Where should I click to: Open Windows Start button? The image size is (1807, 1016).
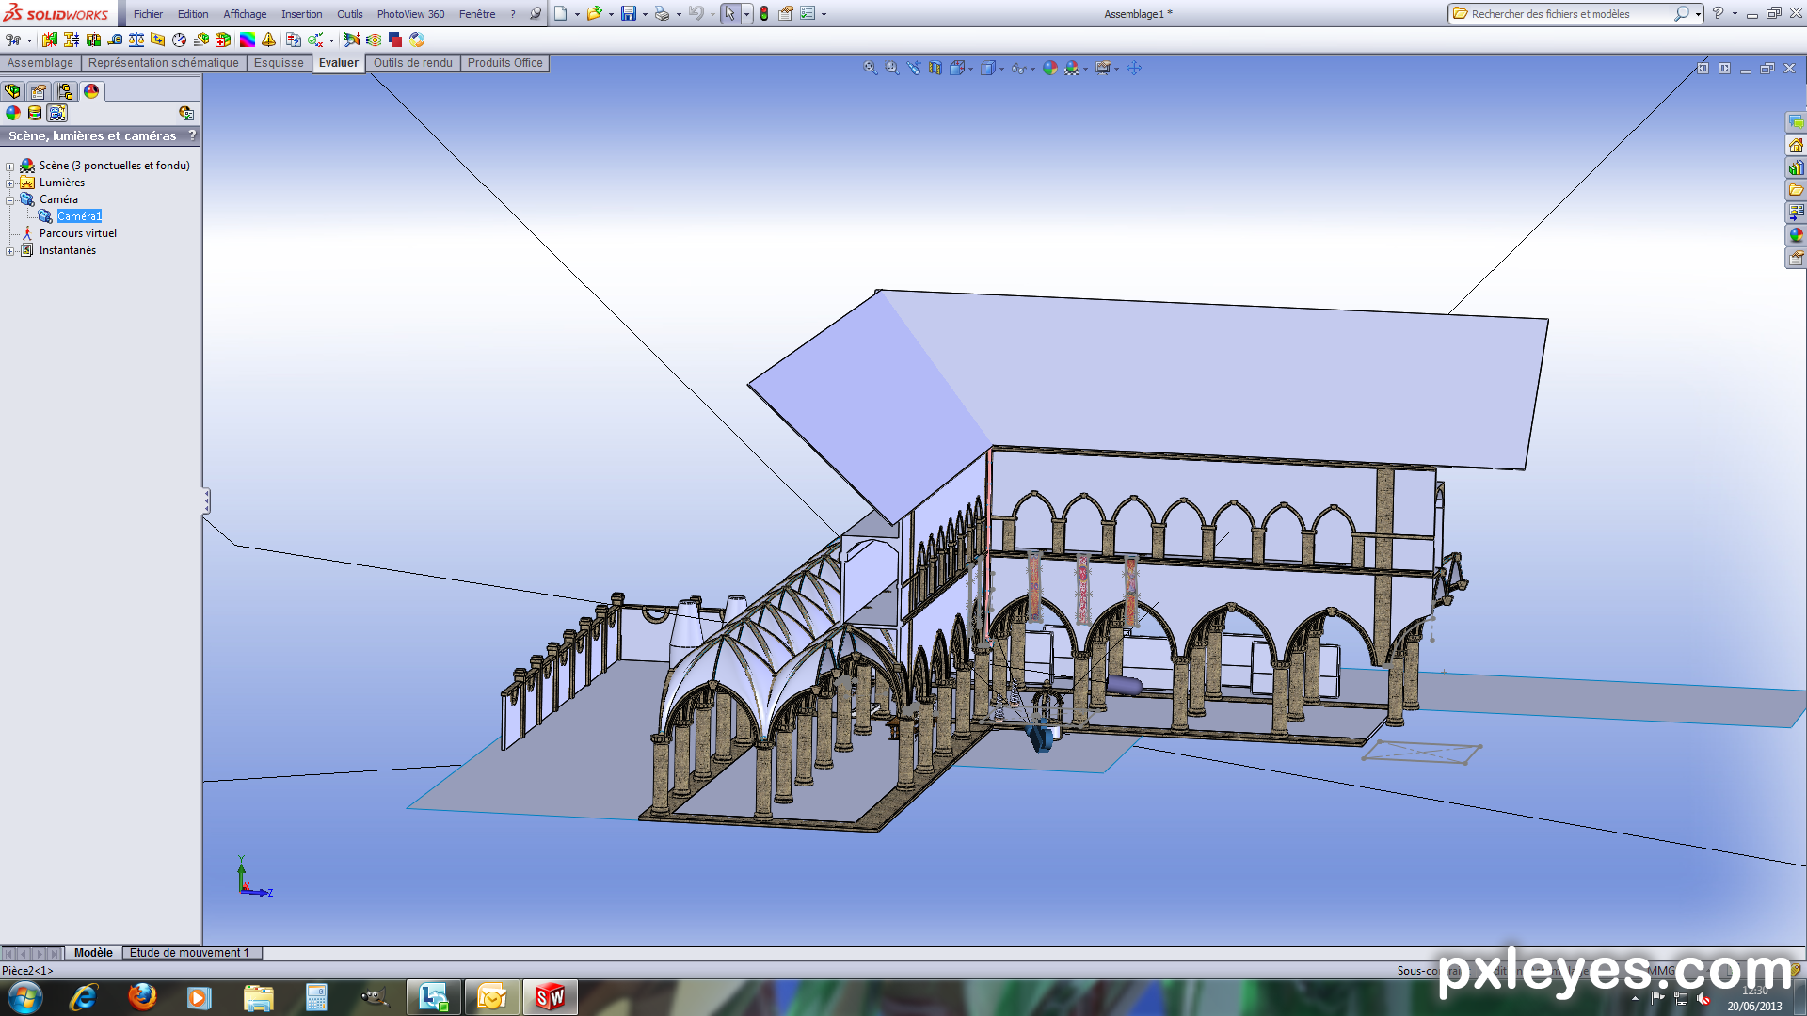click(x=25, y=997)
